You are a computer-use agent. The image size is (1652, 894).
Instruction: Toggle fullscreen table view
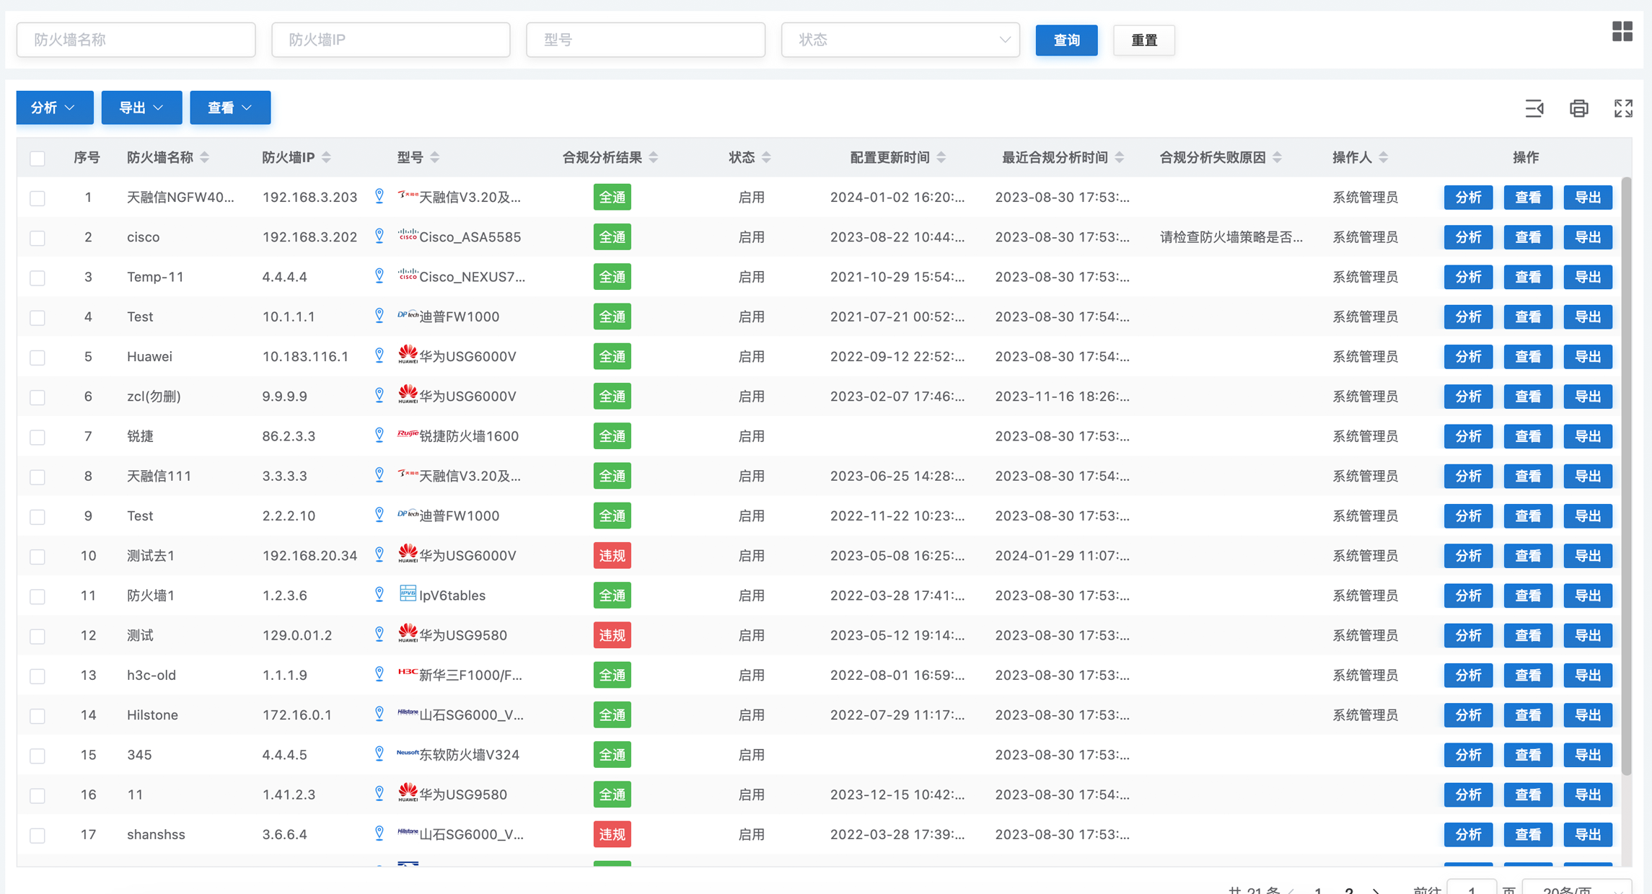(1623, 108)
